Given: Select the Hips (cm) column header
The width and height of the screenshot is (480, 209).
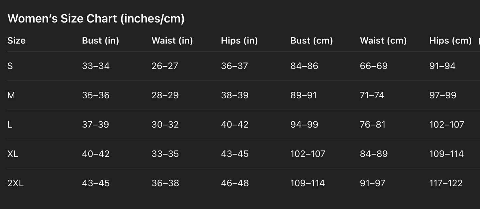Looking at the screenshot, I should click(x=450, y=41).
